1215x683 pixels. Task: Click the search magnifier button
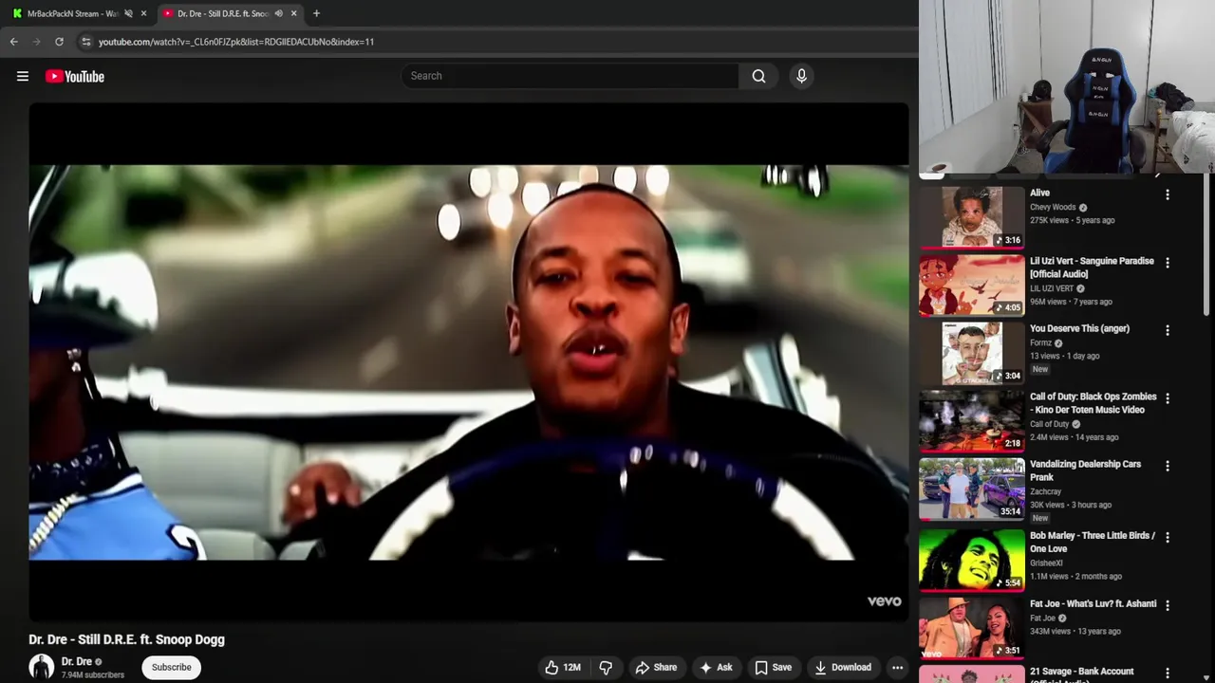click(758, 76)
